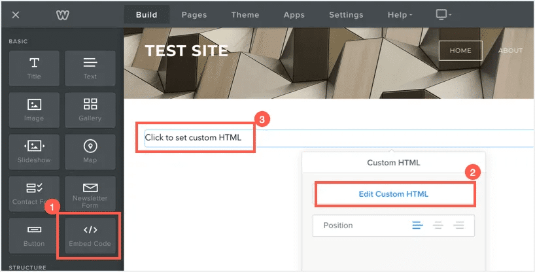Choose the Image element in sidebar
The height and width of the screenshot is (272, 535).
34,110
